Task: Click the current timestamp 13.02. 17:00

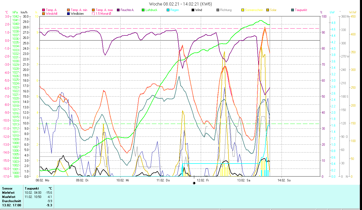Action: point(12,205)
